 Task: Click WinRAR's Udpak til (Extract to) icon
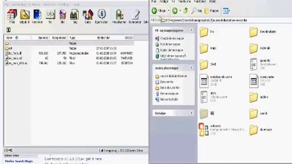pyautogui.click(x=25, y=16)
